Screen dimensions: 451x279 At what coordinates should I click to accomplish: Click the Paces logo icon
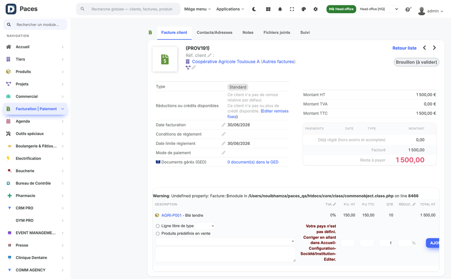click(x=11, y=9)
